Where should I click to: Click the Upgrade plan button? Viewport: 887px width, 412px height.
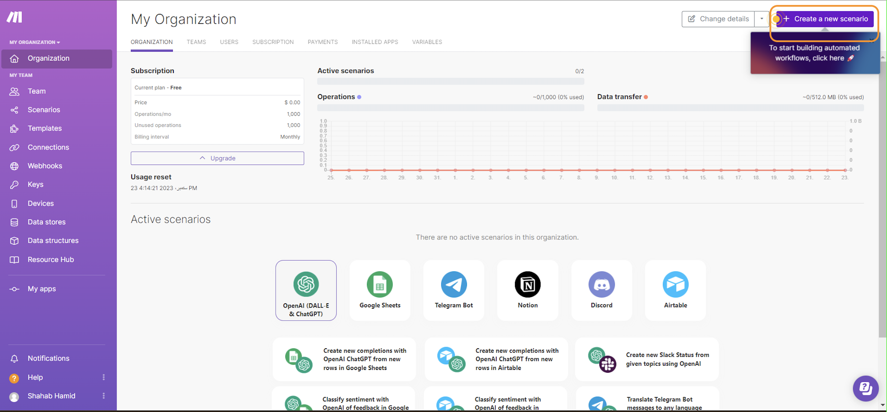point(217,158)
